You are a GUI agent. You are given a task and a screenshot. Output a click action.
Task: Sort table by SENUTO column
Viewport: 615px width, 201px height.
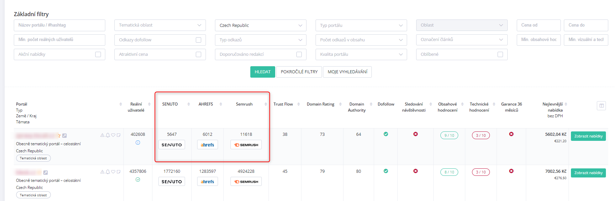tap(189, 104)
